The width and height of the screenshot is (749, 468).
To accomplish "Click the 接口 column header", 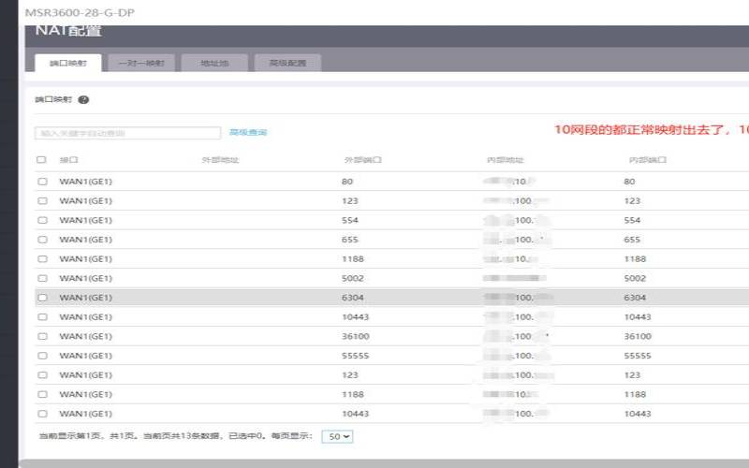I will click(x=69, y=160).
